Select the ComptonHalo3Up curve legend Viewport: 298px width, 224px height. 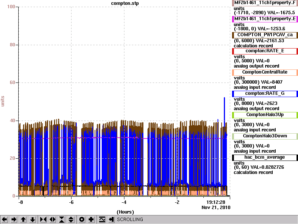click(x=265, y=115)
